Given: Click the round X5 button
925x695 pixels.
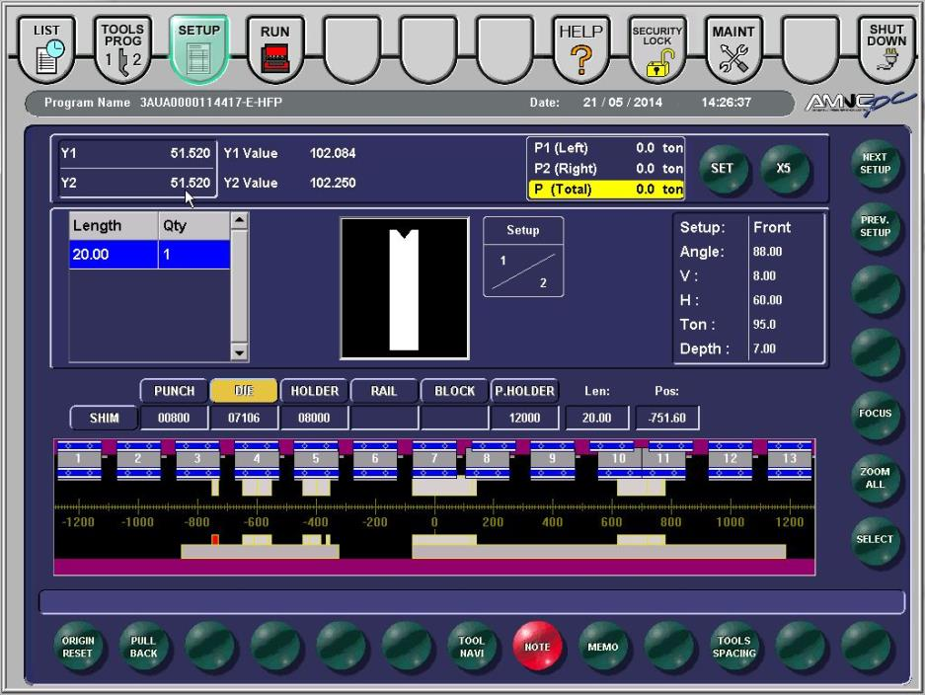Looking at the screenshot, I should click(x=784, y=169).
